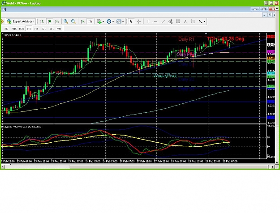This screenshot has width=280, height=213.
Task: Click the periodicity clock icon
Action: [x=109, y=21]
